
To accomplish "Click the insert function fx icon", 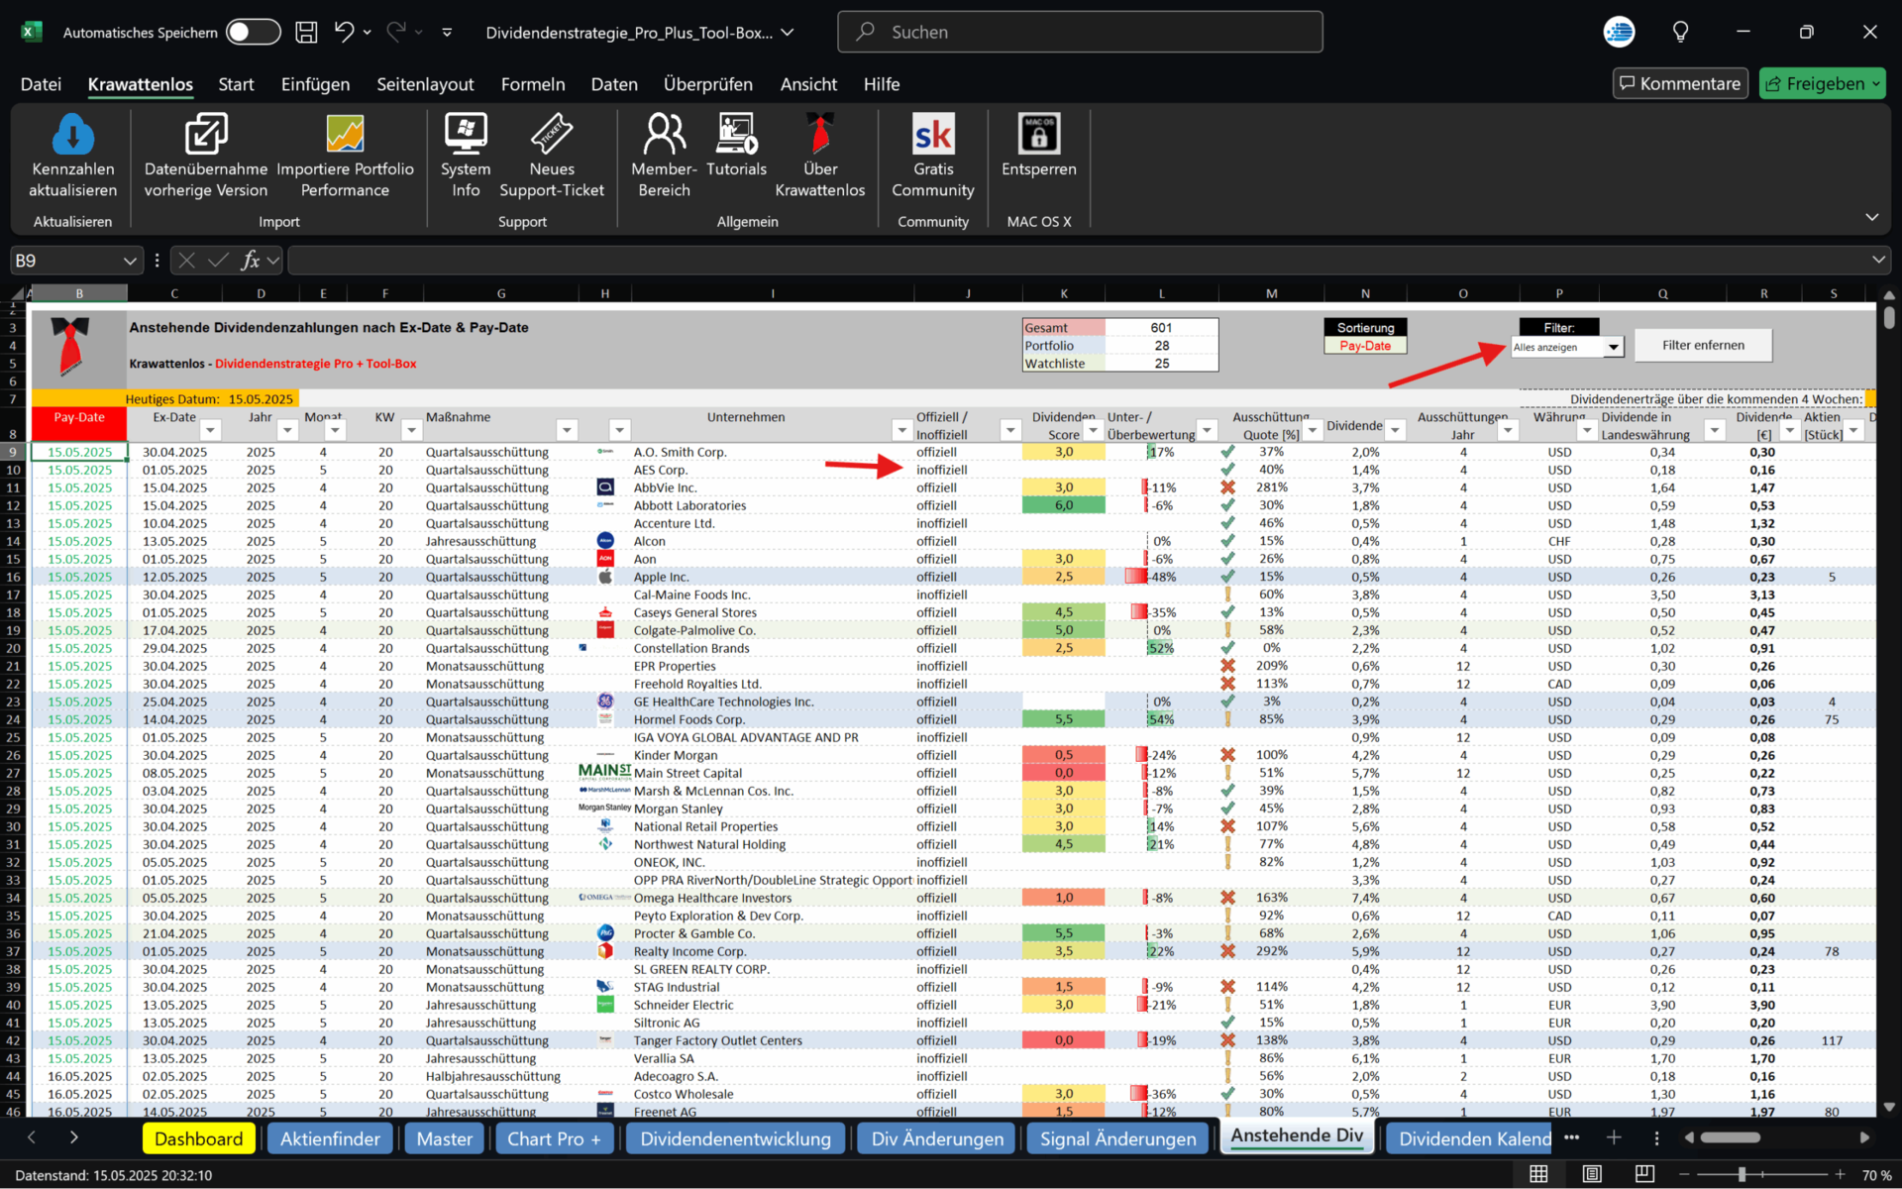I will click(x=251, y=261).
